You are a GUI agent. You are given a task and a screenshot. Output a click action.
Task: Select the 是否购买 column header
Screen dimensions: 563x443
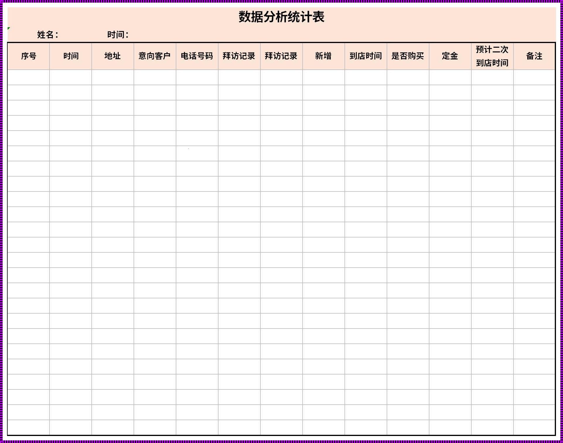[x=408, y=56]
